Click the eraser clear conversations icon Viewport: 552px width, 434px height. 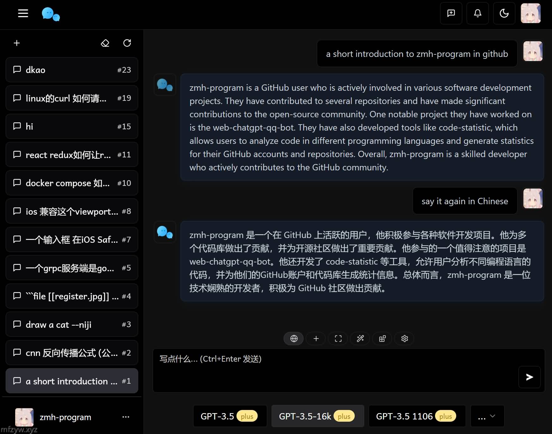105,43
